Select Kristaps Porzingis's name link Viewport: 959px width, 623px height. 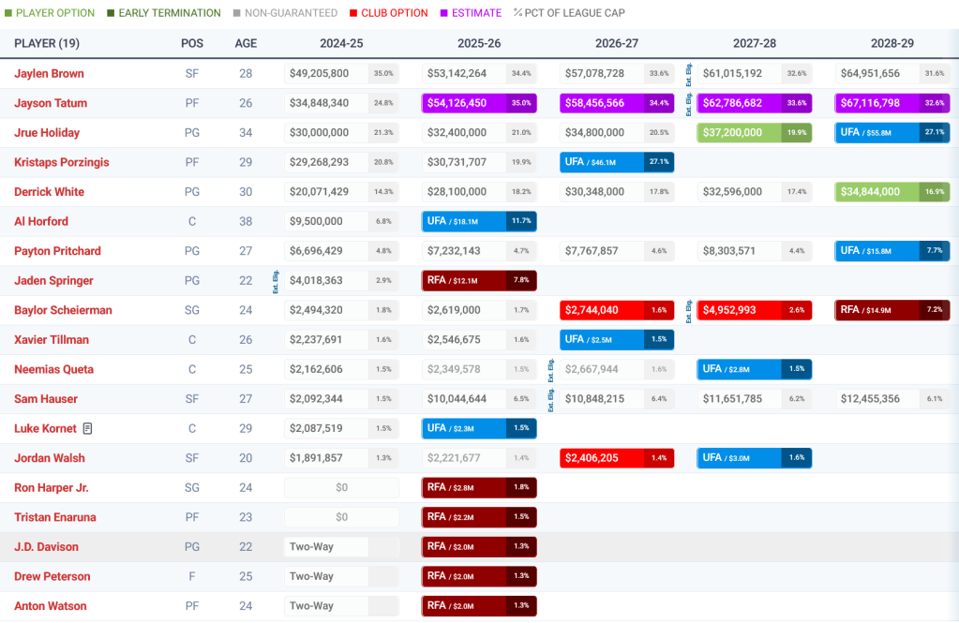(x=61, y=162)
